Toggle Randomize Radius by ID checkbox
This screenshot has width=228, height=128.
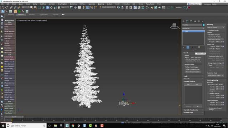pyautogui.click(x=208, y=56)
